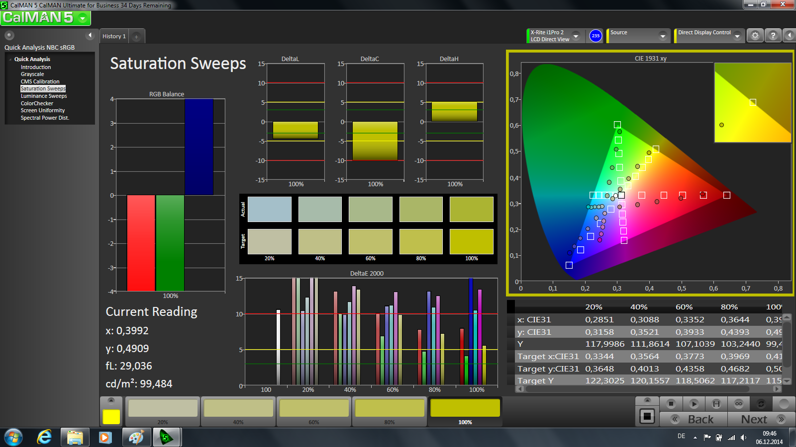The width and height of the screenshot is (796, 447).
Task: Collapse the left workflow panel arrow
Action: click(x=90, y=35)
